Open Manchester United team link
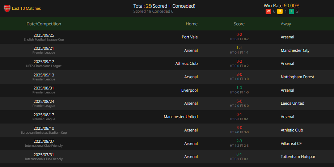Screen dimensions: 334x167 [181, 117]
